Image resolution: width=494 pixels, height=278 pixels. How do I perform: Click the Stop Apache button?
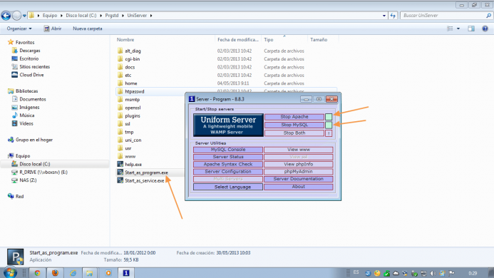pyautogui.click(x=294, y=117)
